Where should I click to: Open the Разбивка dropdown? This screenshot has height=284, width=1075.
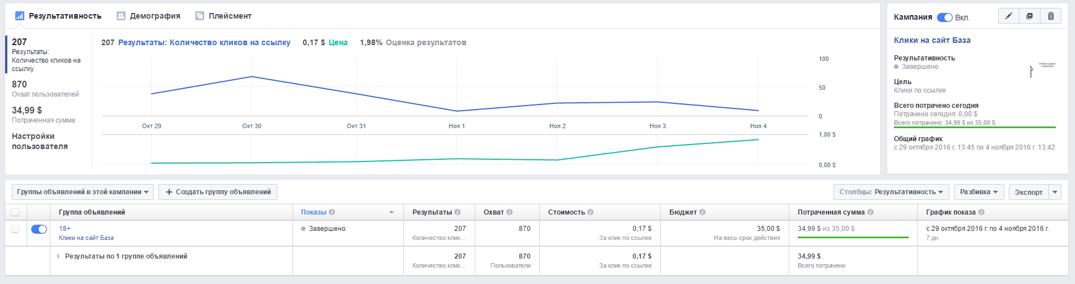[979, 192]
